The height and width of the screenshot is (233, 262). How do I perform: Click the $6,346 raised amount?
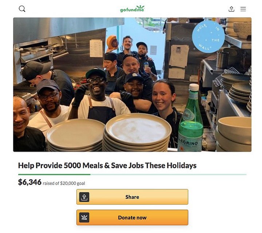coord(29,182)
